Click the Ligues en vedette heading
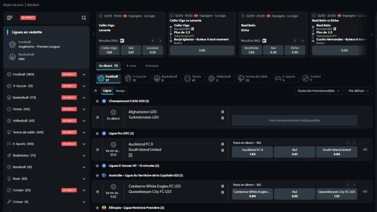 pos(27,32)
